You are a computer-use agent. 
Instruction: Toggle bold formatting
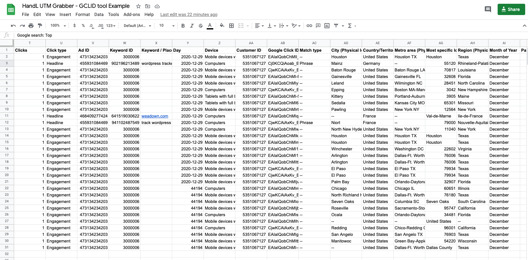point(183,26)
